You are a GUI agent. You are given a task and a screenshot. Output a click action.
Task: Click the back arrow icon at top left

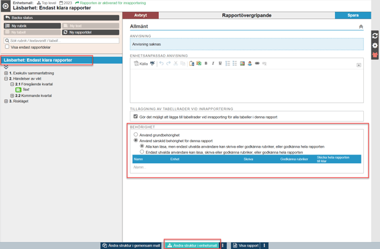coord(6,6)
